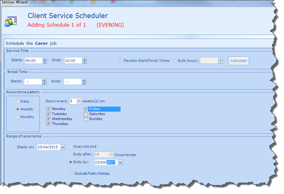Screen dimensions: 284x194
Task: Enable Flexible Start/Finish Times checkbox
Action: pyautogui.click(x=121, y=61)
